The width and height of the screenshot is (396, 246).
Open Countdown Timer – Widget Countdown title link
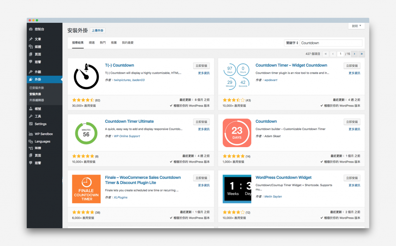coord(291,65)
